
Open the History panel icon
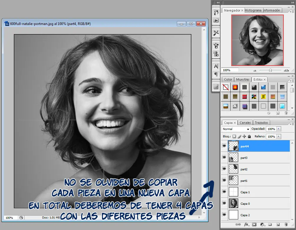click(216, 12)
